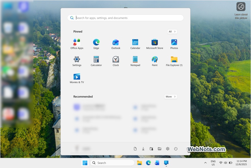The image size is (251, 168).
Task: Click the Windows Start button on taskbar
Action: pyautogui.click(x=85, y=163)
